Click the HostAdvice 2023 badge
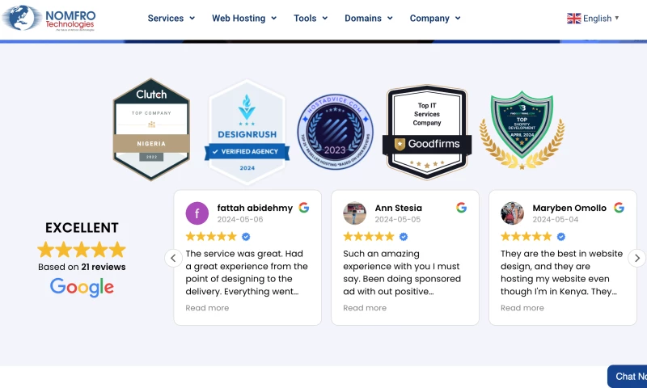 (x=336, y=129)
